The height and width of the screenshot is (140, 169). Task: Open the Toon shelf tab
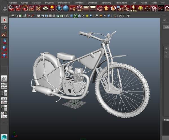pyautogui.click(x=134, y=3)
